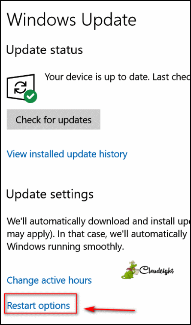Image resolution: width=191 pixels, height=325 pixels.
Task: Click the Update settings heading
Action: point(50,194)
